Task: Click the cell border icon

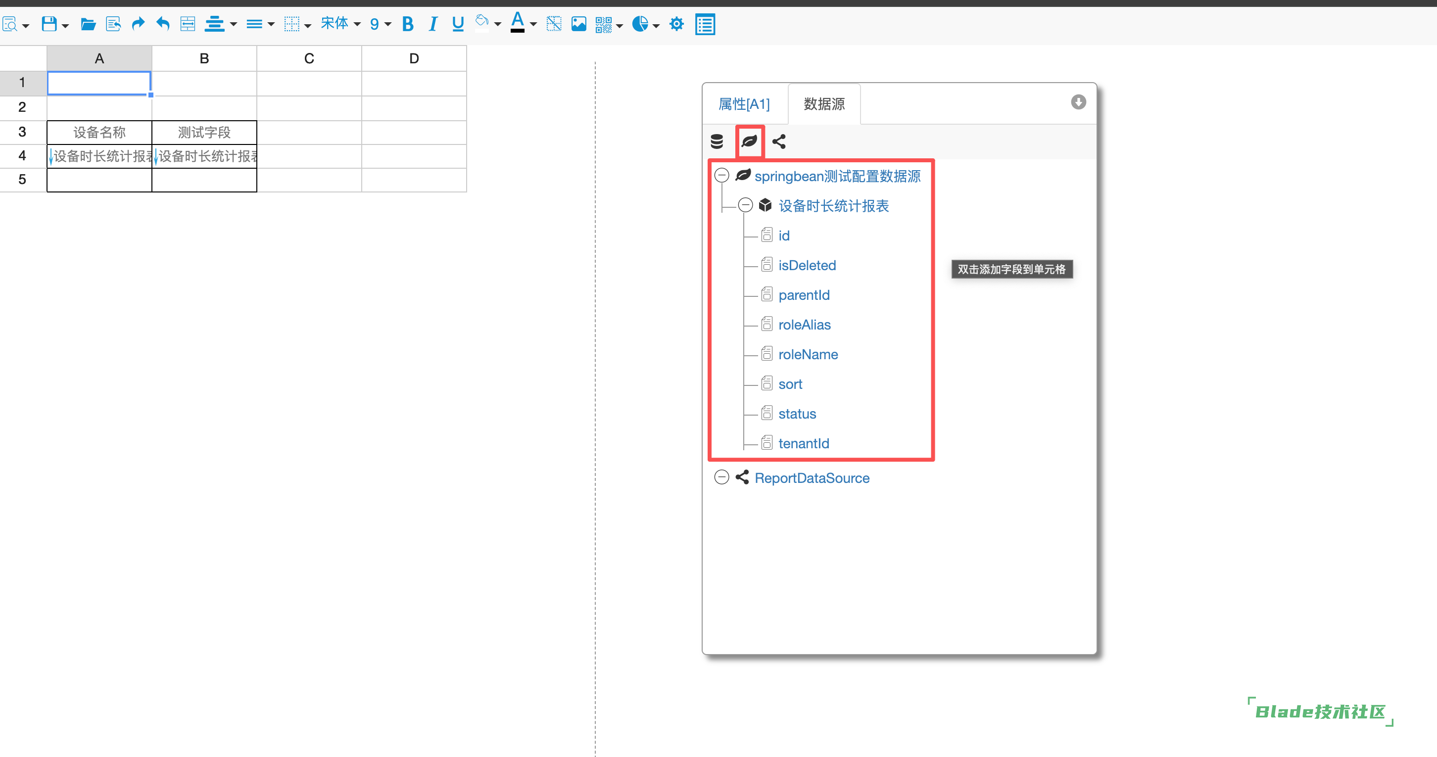Action: 292,24
